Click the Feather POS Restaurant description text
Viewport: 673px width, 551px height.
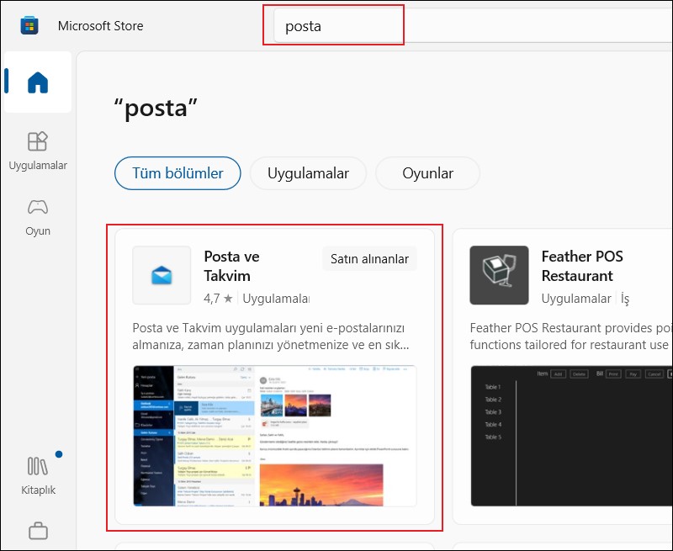pos(571,336)
